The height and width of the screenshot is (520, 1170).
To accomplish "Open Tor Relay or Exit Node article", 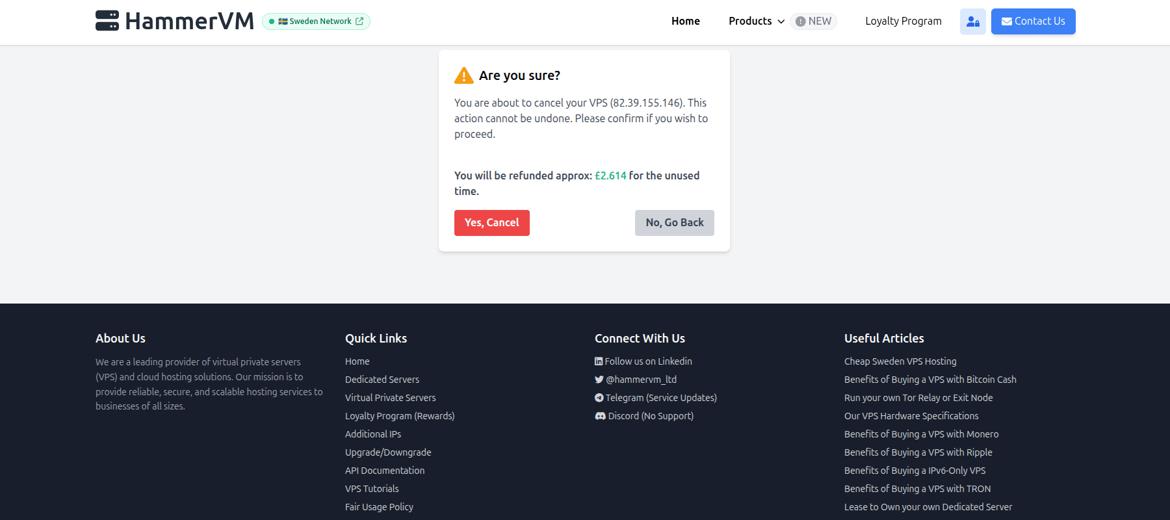I will tap(918, 398).
